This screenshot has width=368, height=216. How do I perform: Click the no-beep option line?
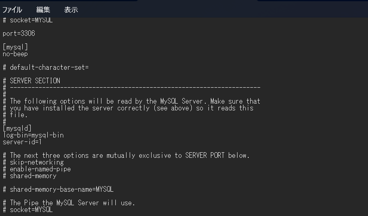15,54
